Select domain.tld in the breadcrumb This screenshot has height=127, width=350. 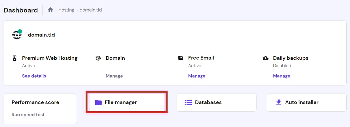point(91,10)
